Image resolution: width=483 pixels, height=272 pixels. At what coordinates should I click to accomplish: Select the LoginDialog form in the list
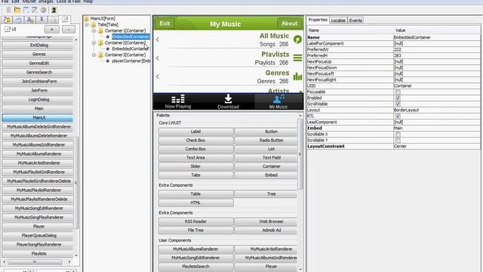click(x=38, y=100)
